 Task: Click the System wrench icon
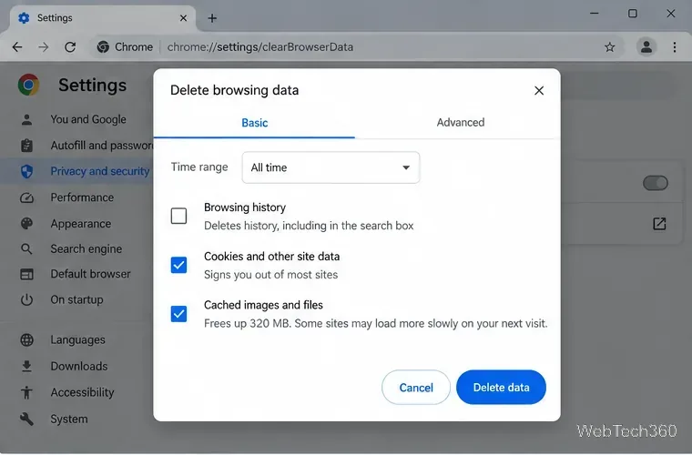click(x=26, y=419)
